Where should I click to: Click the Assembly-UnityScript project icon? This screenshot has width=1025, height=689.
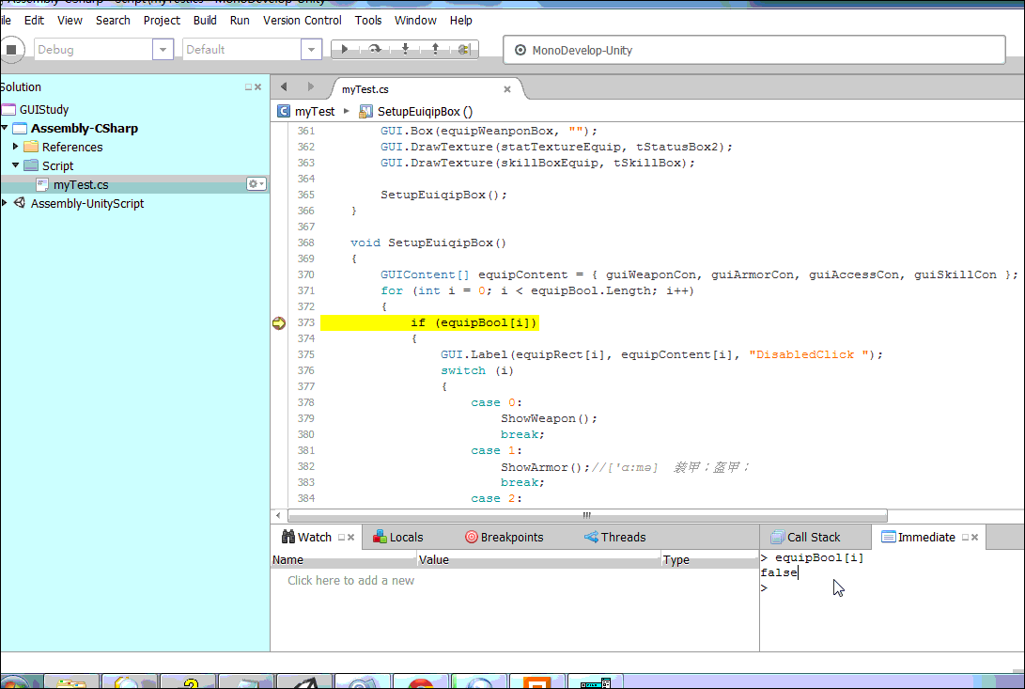pyautogui.click(x=20, y=203)
